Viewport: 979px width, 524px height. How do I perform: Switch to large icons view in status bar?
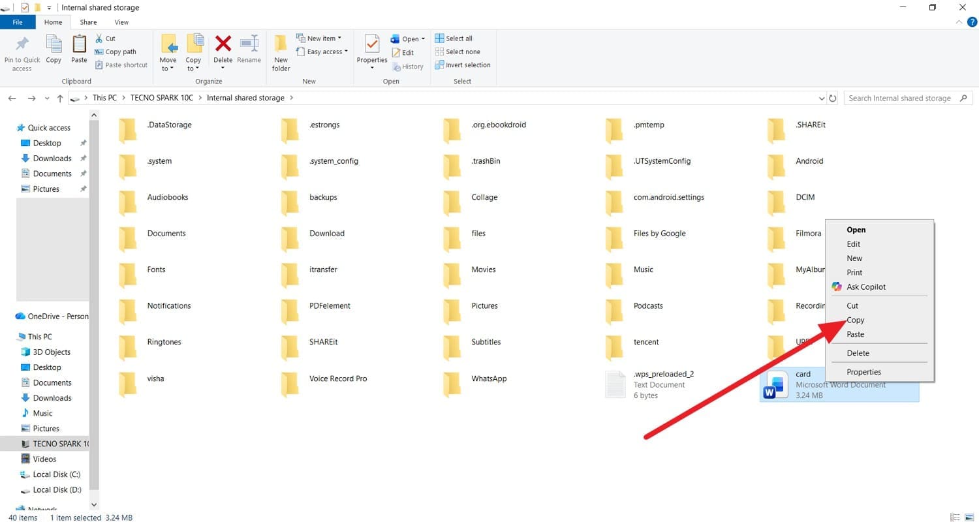969,517
